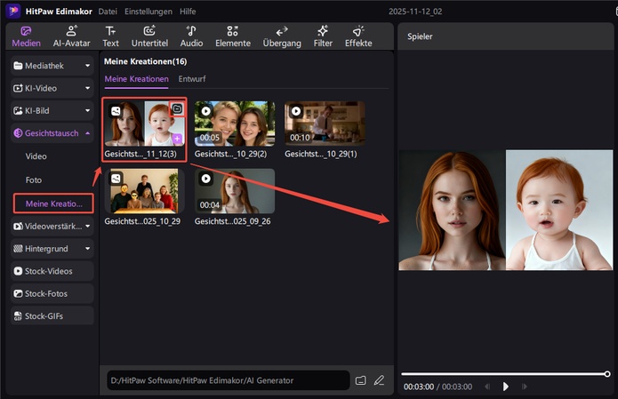This screenshot has width=618, height=399.
Task: Open output folder next to path field
Action: (x=361, y=380)
